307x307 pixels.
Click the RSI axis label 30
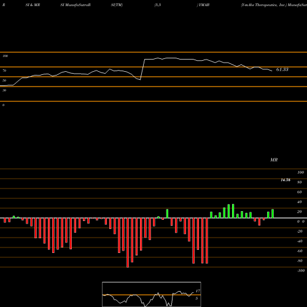tap(4, 90)
